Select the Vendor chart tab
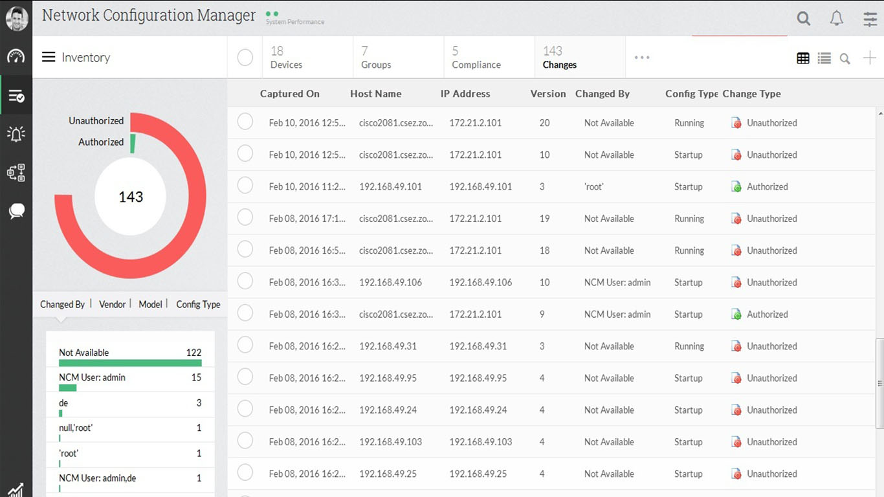This screenshot has width=884, height=497. tap(112, 304)
